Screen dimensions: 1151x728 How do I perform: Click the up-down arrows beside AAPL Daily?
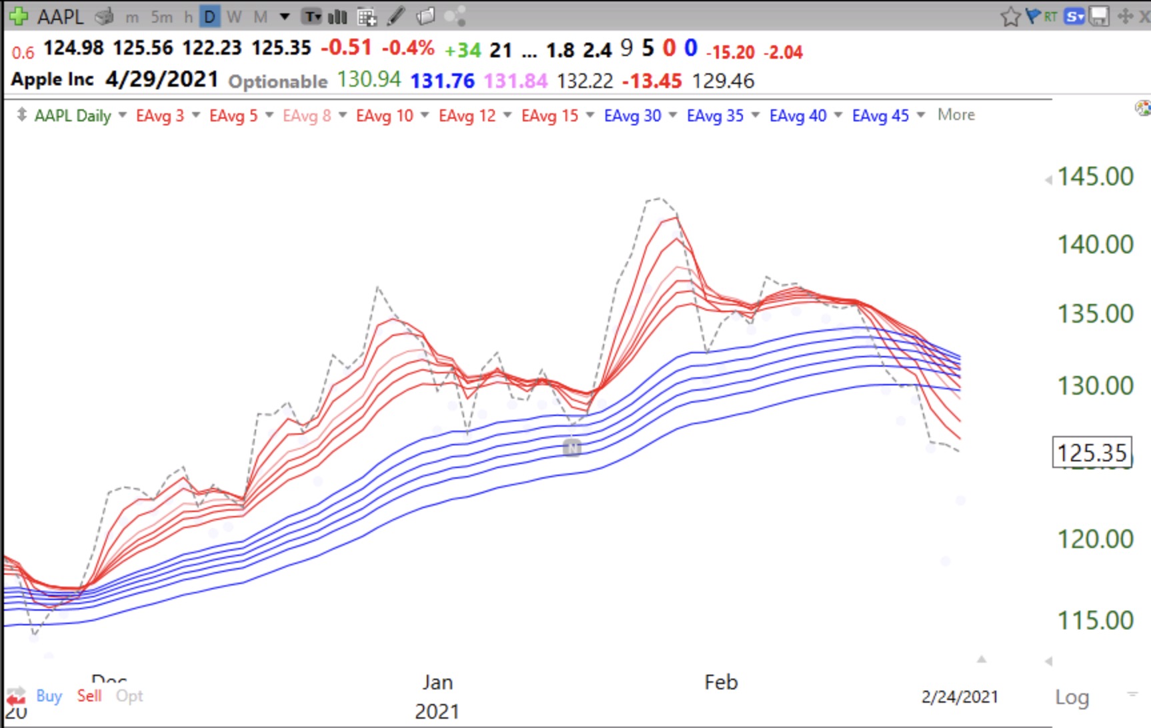[x=22, y=115]
